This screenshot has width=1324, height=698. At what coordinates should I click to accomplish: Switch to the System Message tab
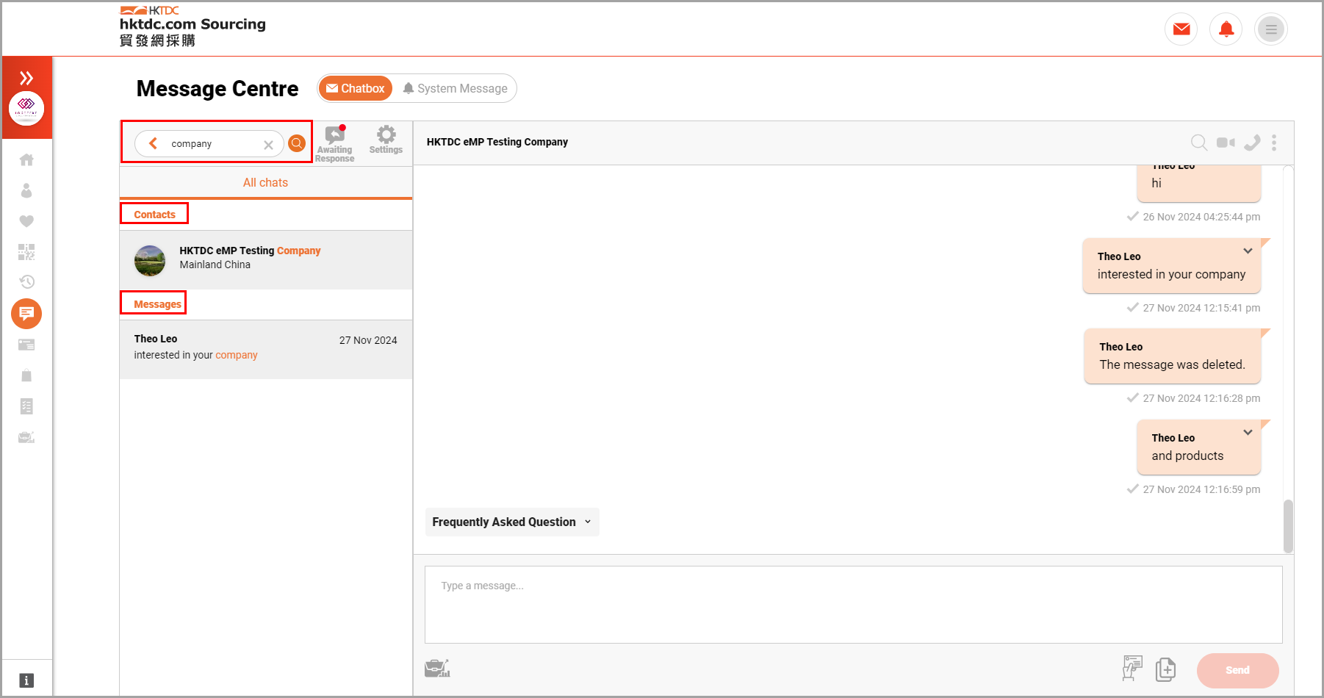click(456, 88)
